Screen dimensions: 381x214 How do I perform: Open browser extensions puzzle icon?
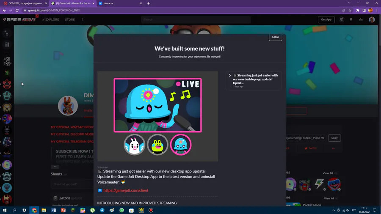tap(358, 11)
